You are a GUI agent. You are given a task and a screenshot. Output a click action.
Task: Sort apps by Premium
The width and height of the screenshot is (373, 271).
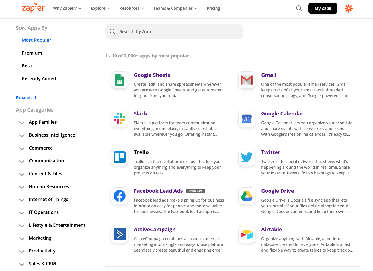(x=32, y=53)
